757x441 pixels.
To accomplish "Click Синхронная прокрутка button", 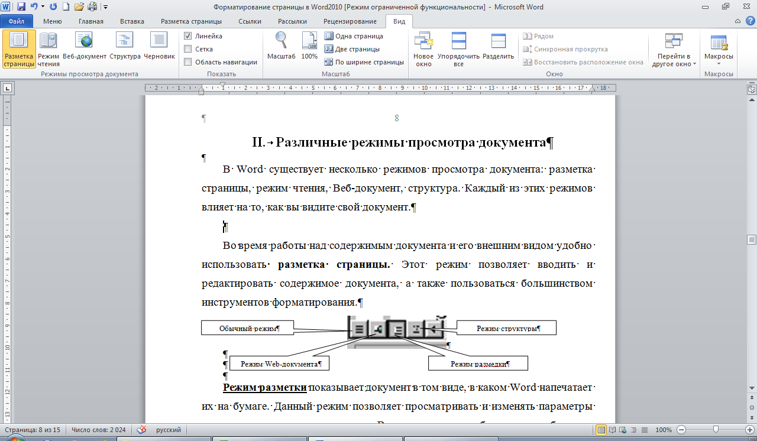I will coord(565,49).
